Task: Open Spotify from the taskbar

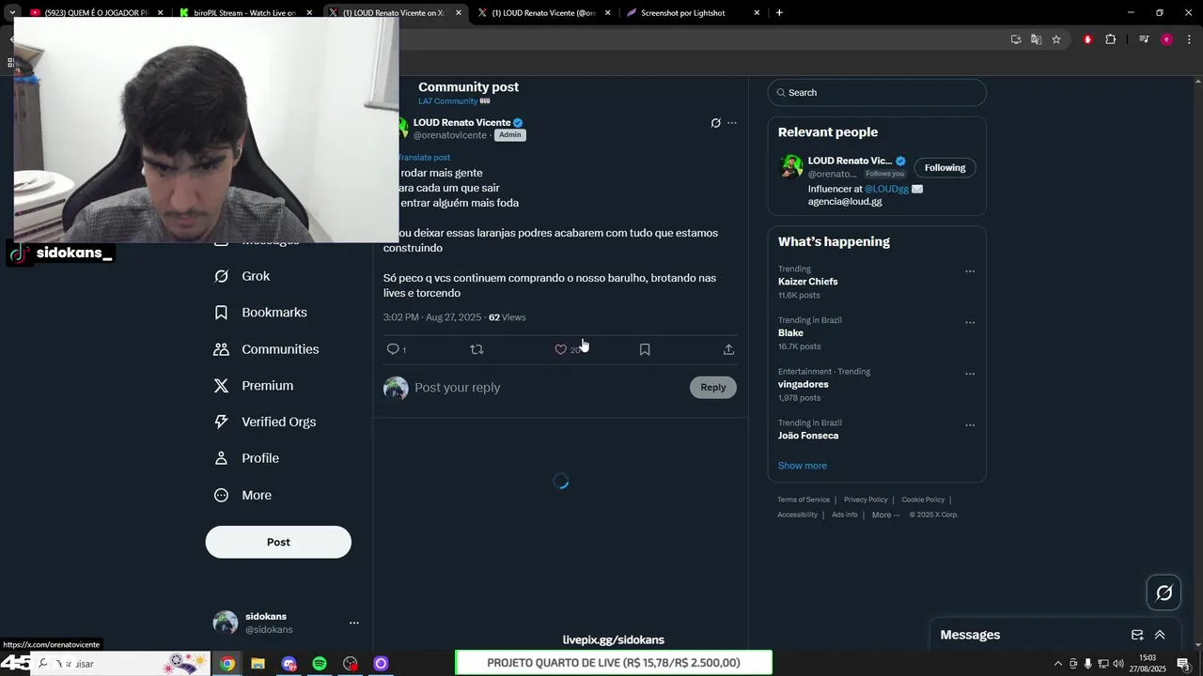Action: (x=320, y=664)
